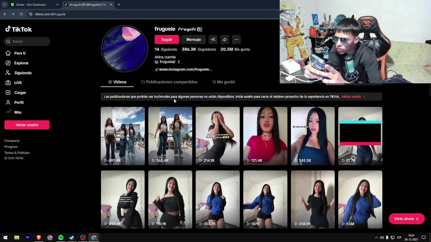Close the Kick Dashboard browser tab
The width and height of the screenshot is (431, 242).
[57, 5]
